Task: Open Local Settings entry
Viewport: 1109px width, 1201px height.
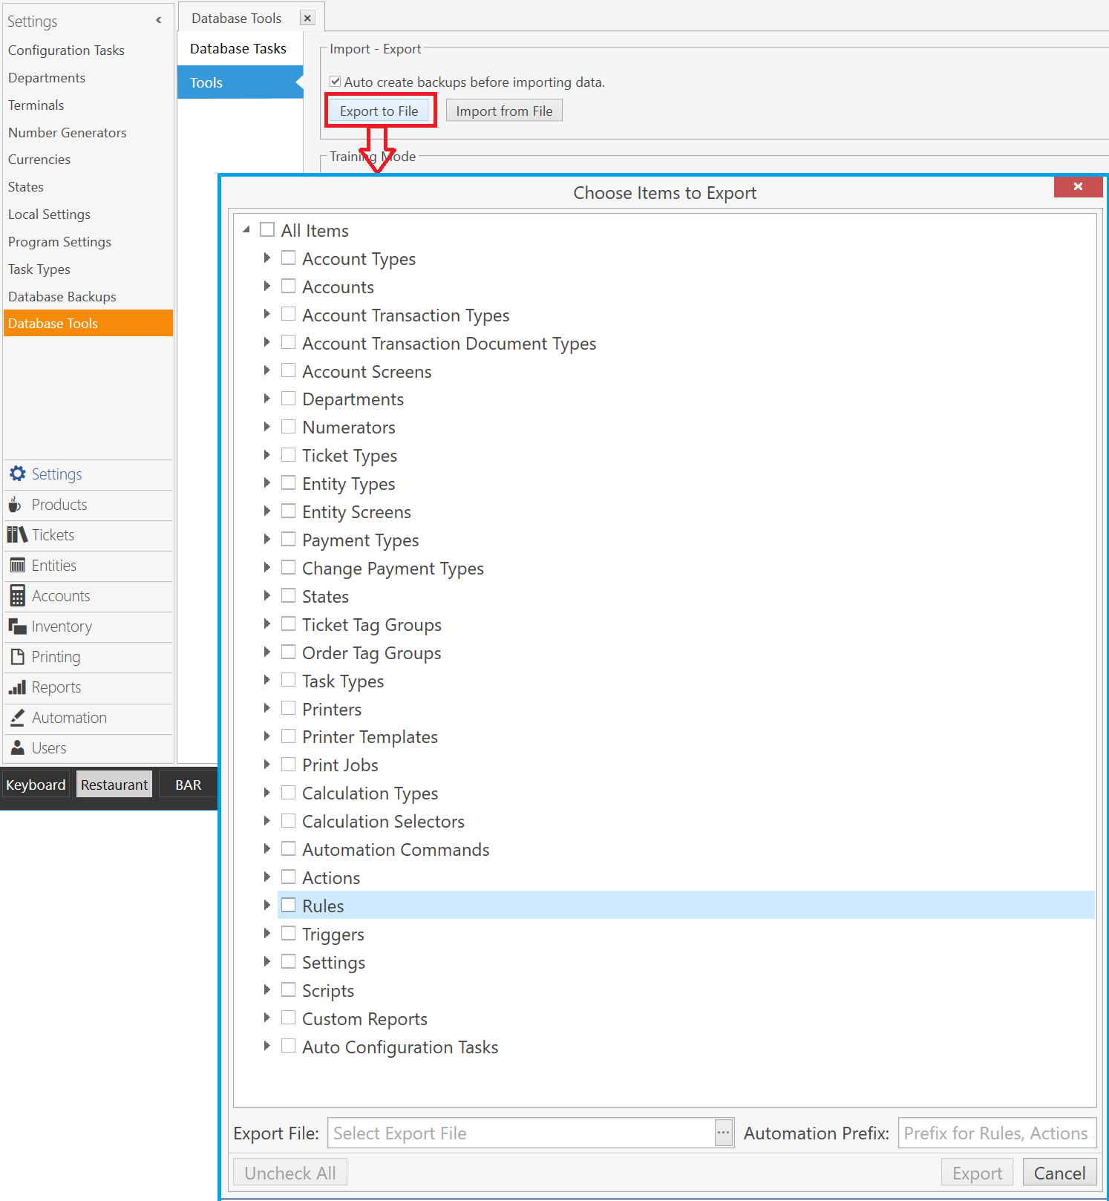Action: click(49, 215)
